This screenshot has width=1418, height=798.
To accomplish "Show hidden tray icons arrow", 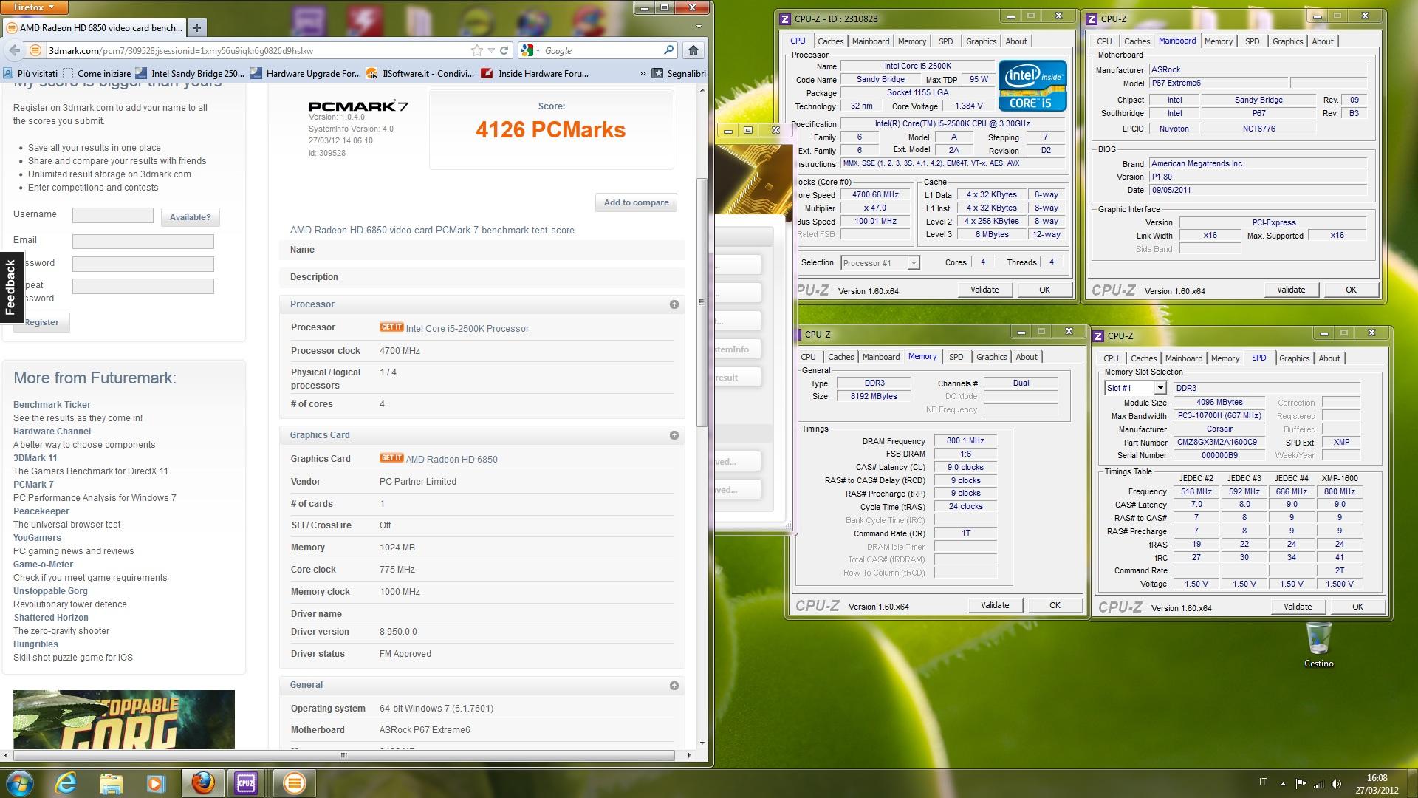I will click(x=1283, y=783).
